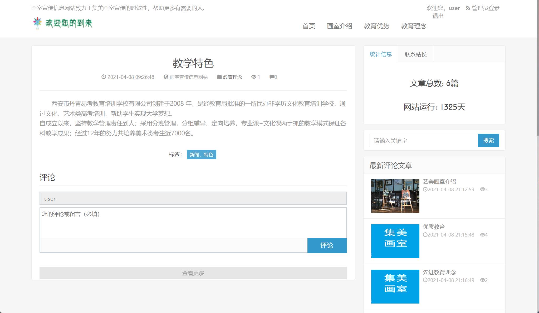Click the comment bubble icon showing 0
Image resolution: width=539 pixels, height=313 pixels.
(272, 77)
